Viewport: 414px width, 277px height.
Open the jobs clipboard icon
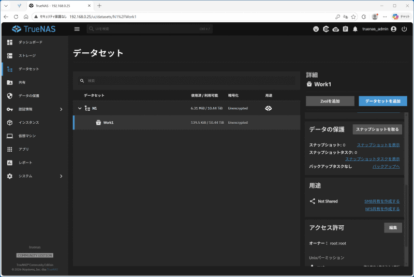pyautogui.click(x=345, y=29)
